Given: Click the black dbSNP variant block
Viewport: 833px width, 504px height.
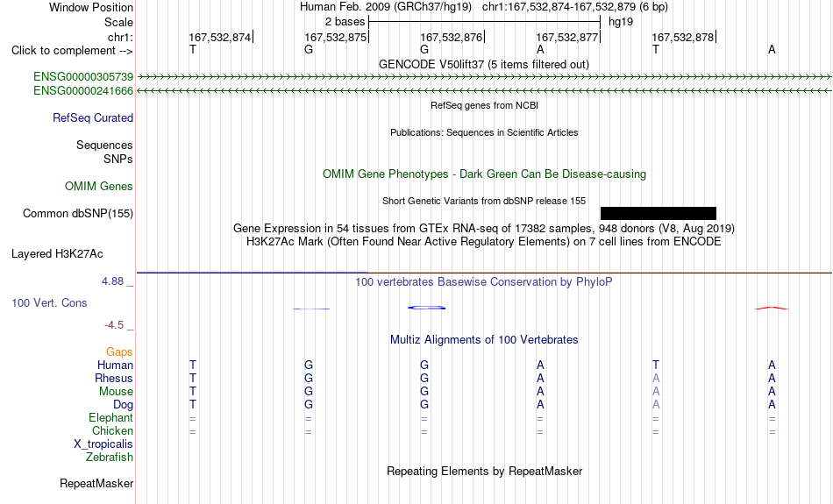Looking at the screenshot, I should coord(659,214).
